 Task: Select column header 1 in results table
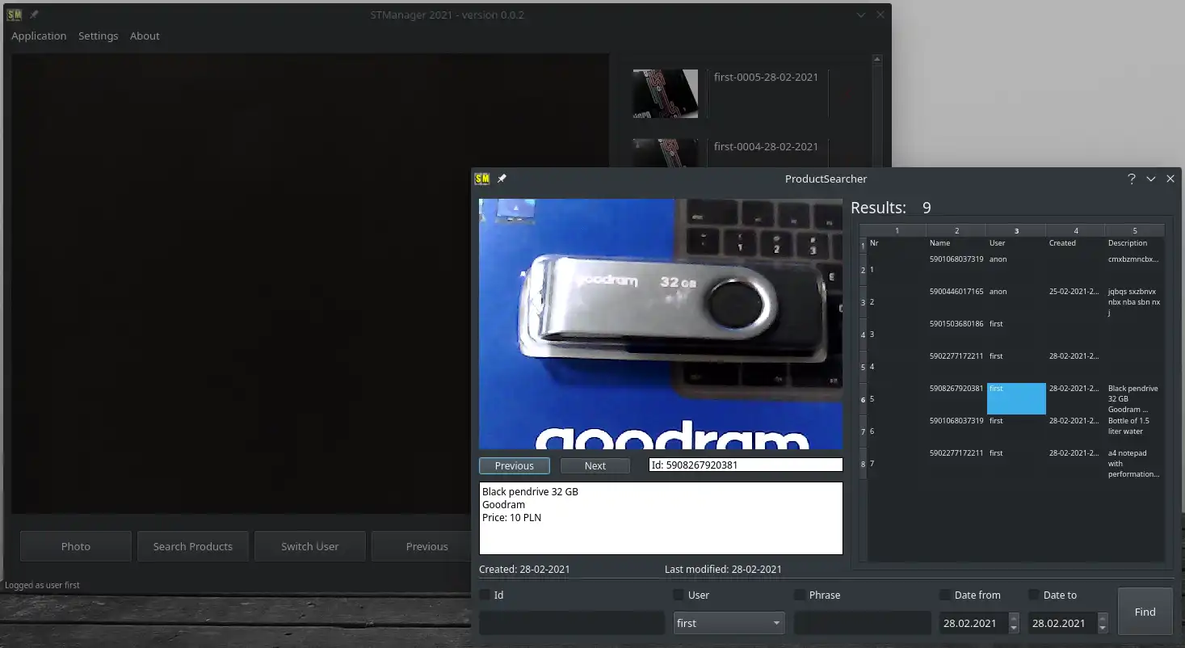(897, 230)
